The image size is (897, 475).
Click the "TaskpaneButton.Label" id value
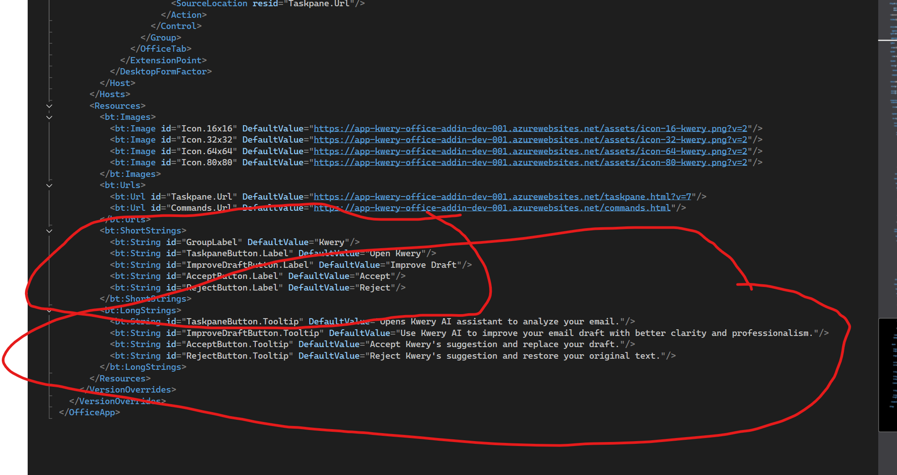pos(237,254)
